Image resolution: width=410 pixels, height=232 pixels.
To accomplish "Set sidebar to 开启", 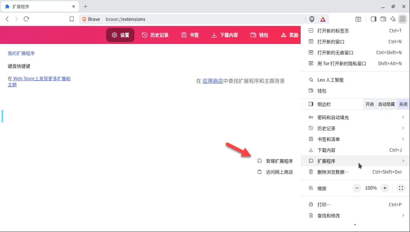I will pos(370,104).
